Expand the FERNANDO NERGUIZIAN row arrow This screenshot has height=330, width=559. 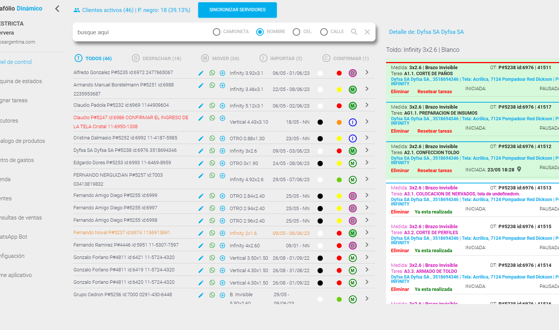click(x=367, y=179)
